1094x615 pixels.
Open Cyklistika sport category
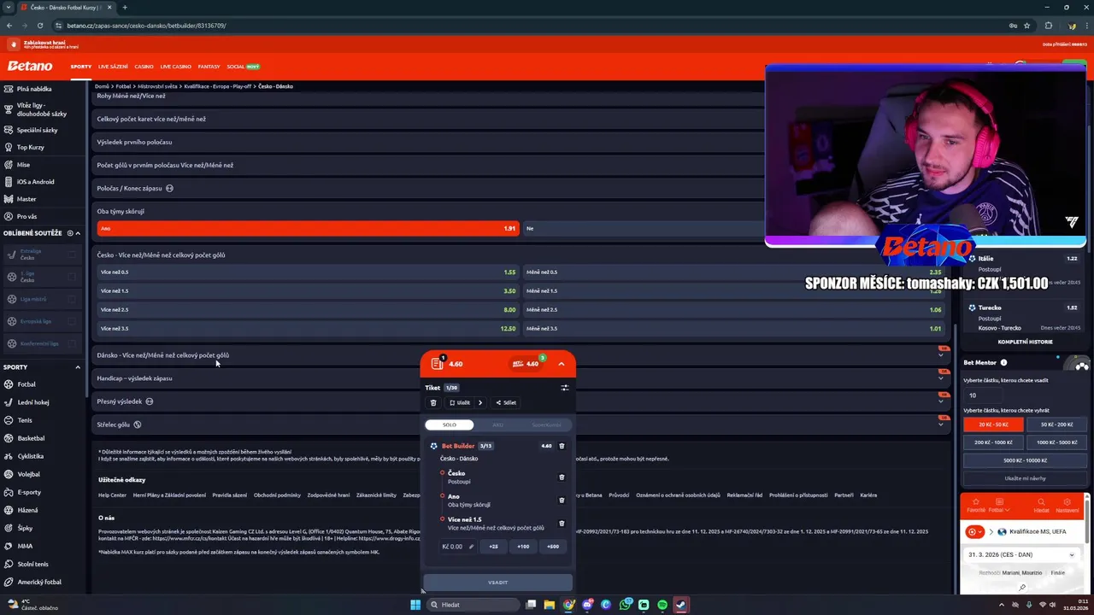click(x=30, y=456)
